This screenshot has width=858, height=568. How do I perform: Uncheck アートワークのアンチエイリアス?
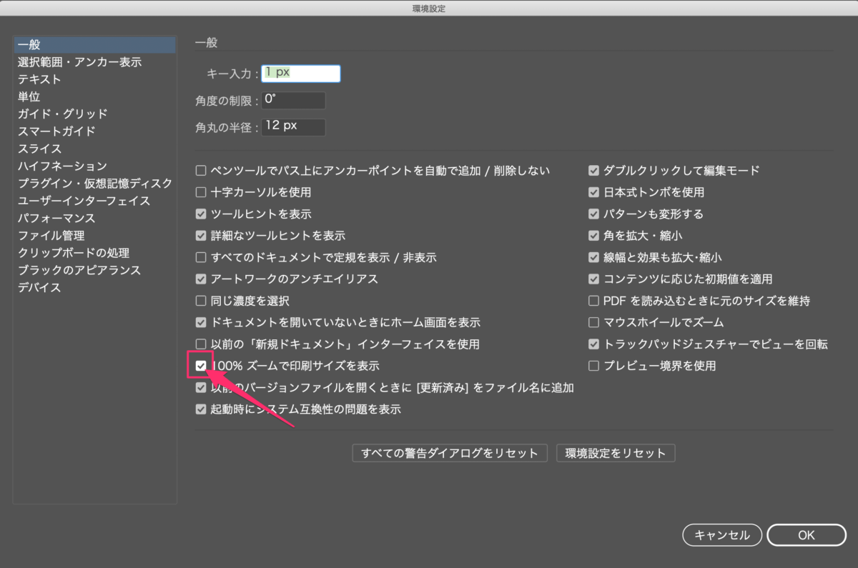(201, 279)
